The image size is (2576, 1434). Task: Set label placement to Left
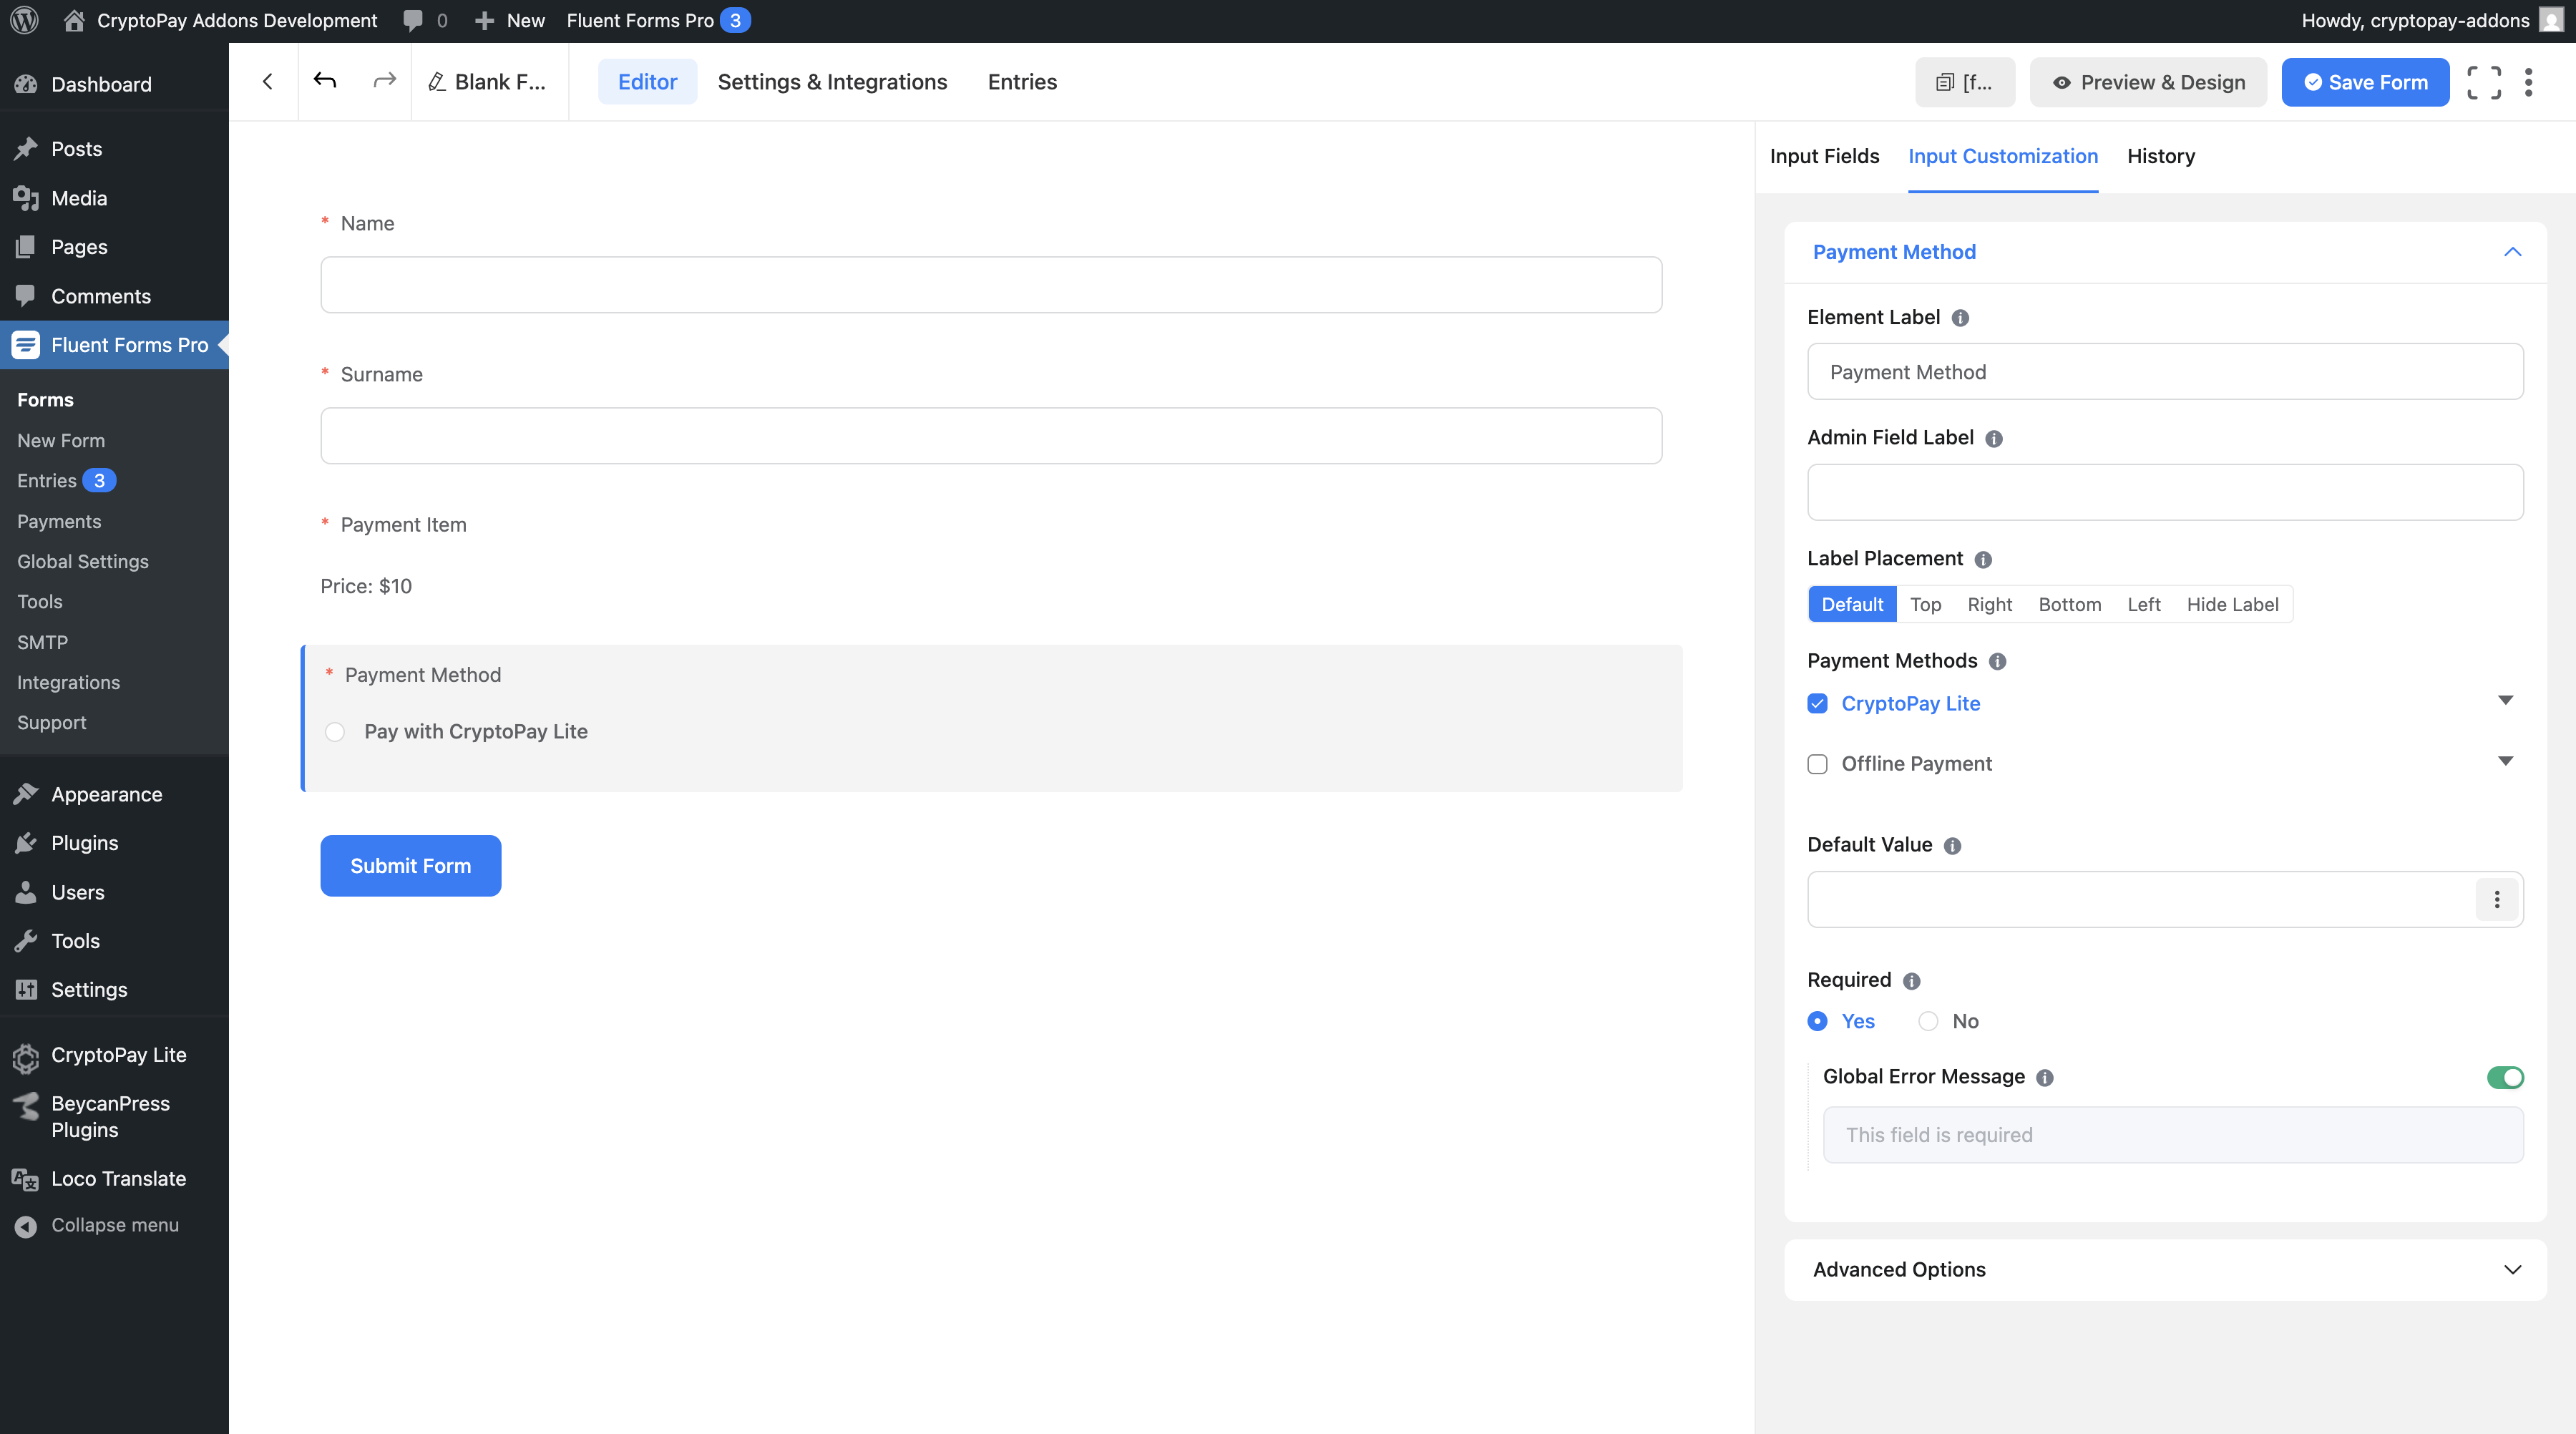[2144, 604]
